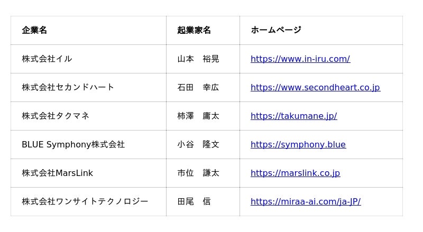
Task: Click the ホームページ column header
Action: [x=276, y=30]
